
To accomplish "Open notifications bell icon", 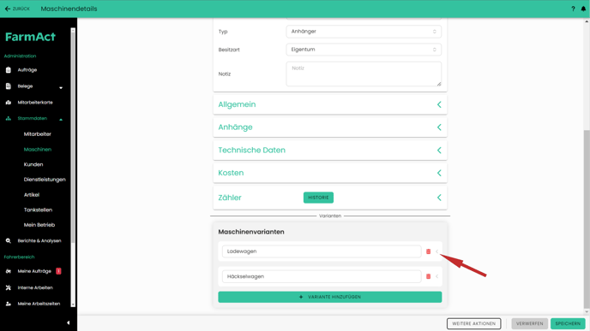I will coord(583,9).
